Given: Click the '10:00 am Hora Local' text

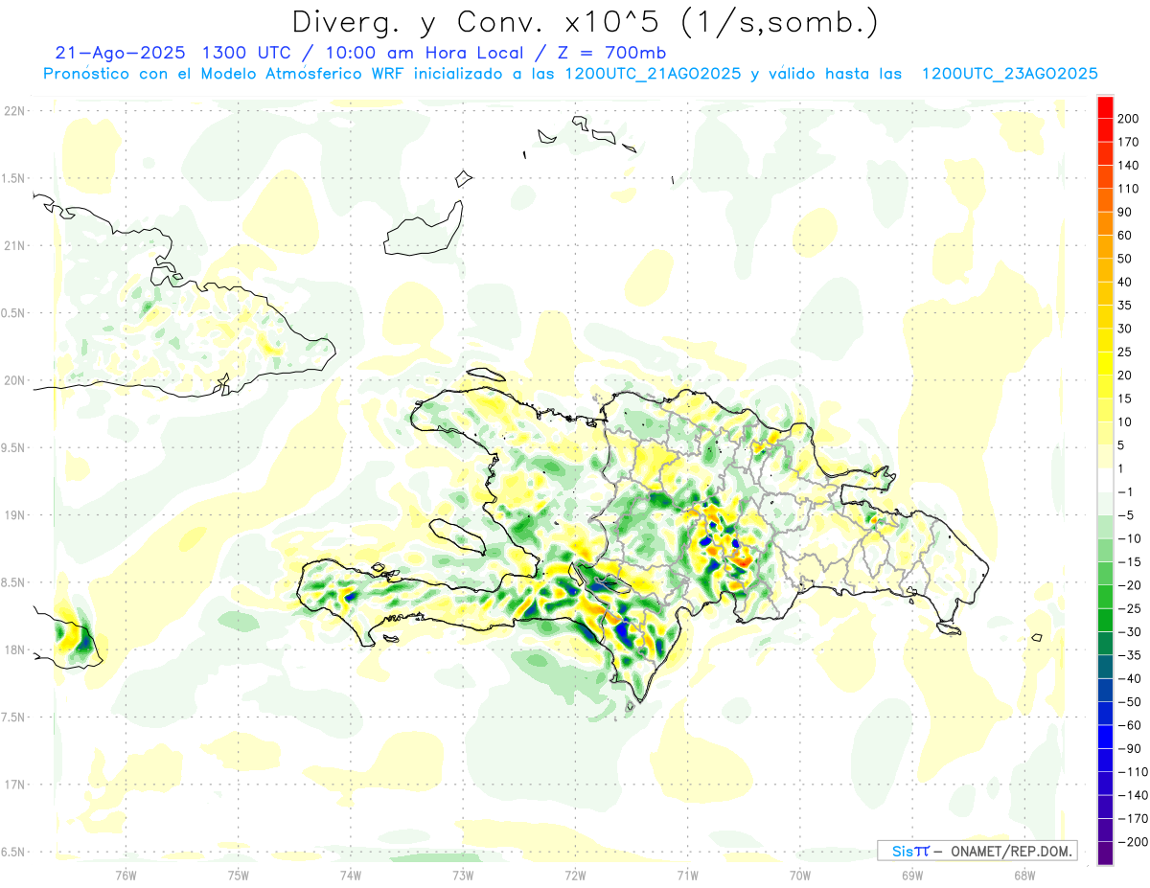Looking at the screenshot, I should [423, 53].
